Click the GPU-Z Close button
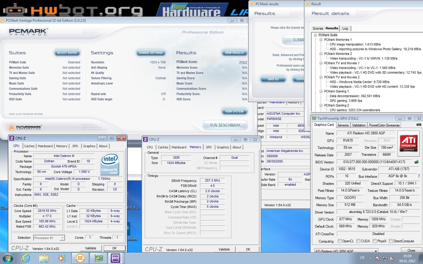The width and height of the screenshot is (423, 264). [411, 250]
